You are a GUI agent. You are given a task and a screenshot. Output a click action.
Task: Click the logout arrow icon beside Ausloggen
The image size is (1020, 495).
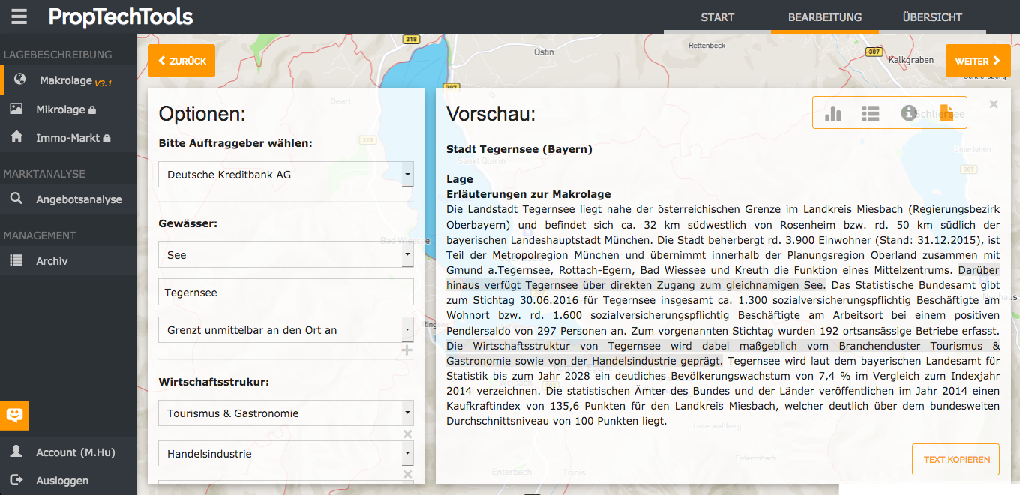point(16,480)
